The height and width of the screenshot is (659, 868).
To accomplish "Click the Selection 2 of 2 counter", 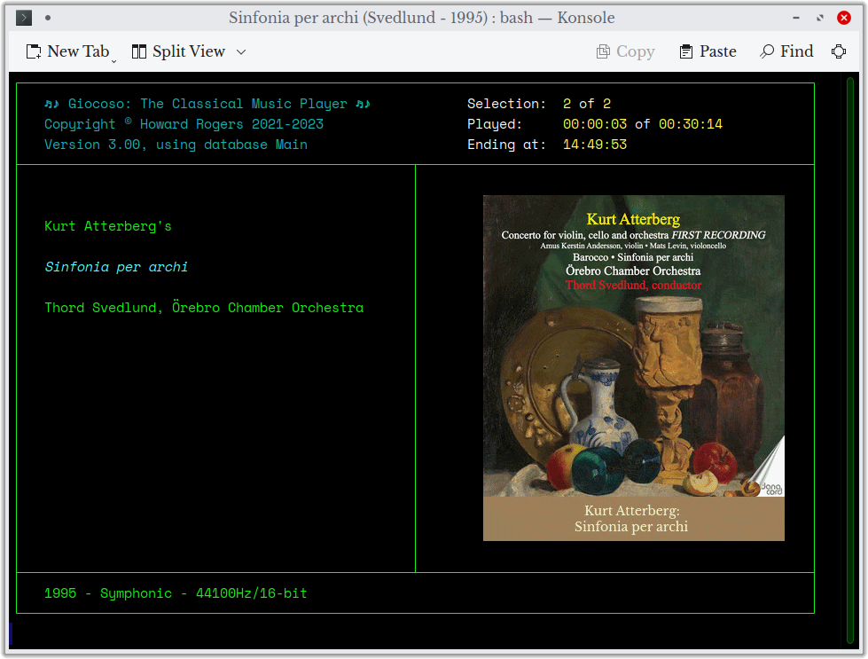I will (585, 103).
